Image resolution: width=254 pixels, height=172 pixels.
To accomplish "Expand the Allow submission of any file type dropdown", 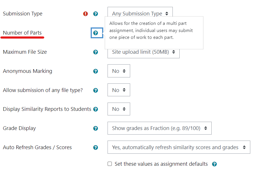I will click(119, 90).
